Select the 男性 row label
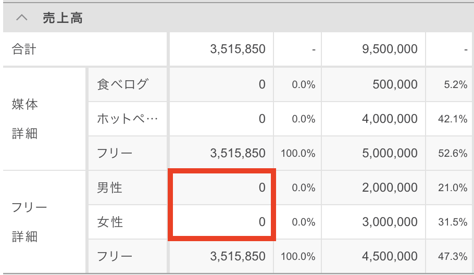474x275 pixels. point(110,187)
